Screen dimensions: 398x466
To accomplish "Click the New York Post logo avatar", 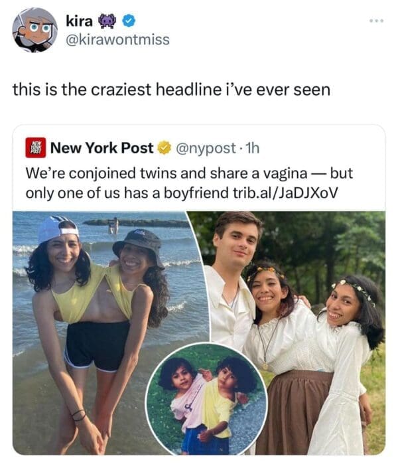I will tap(35, 147).
